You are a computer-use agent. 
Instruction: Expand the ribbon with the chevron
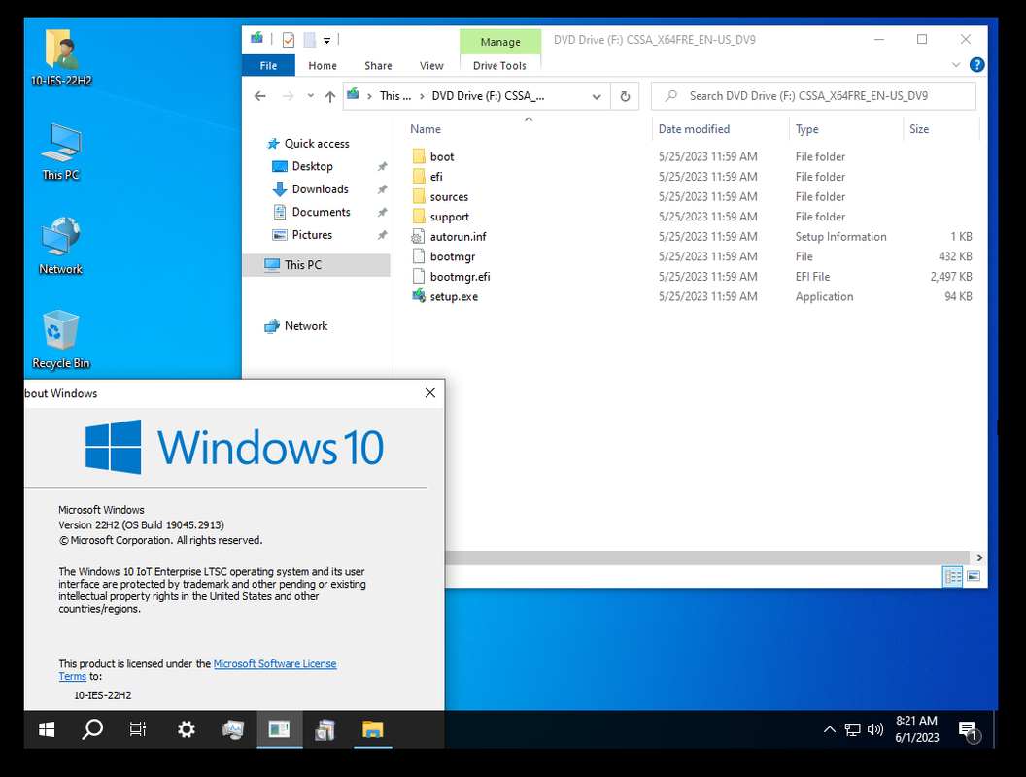click(x=956, y=65)
